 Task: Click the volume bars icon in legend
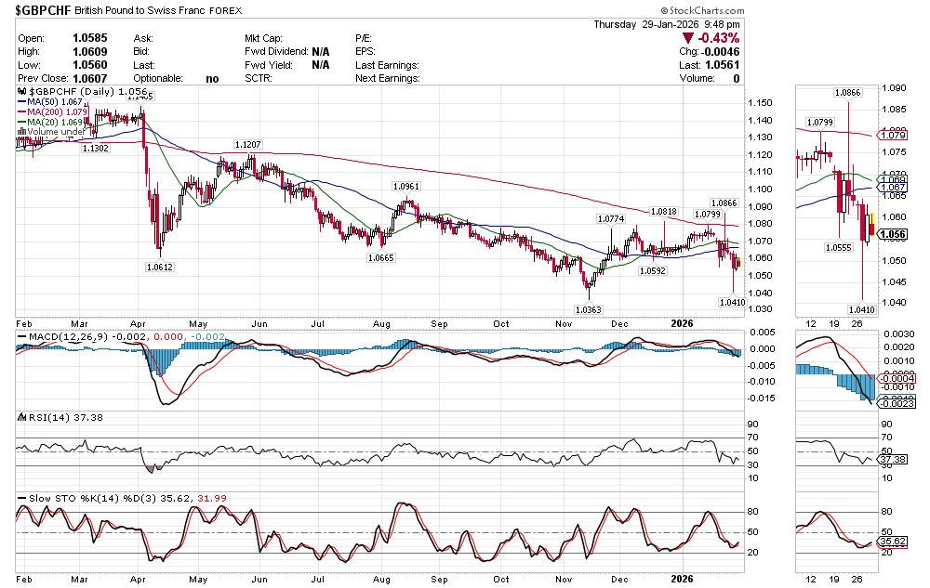click(x=22, y=132)
